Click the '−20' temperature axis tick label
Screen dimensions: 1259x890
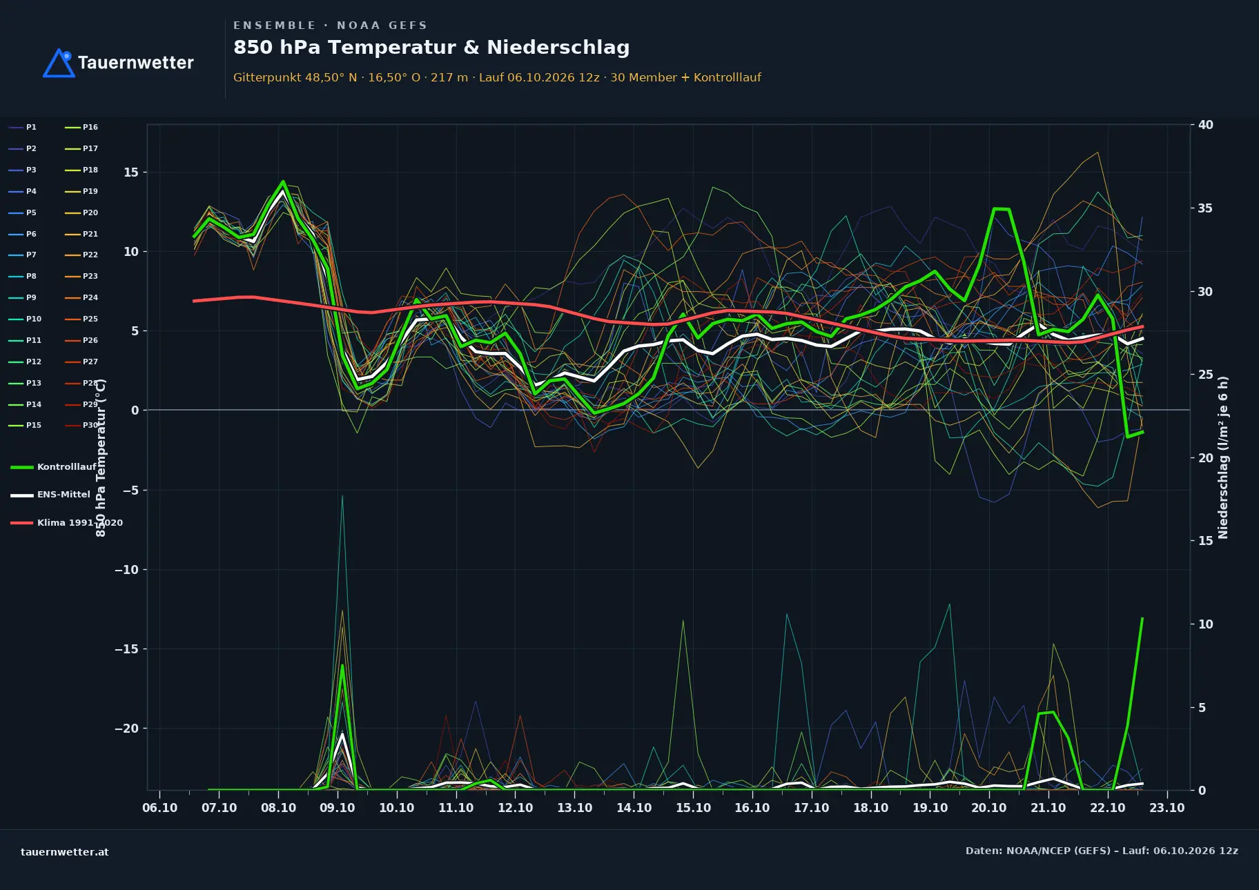tap(127, 729)
